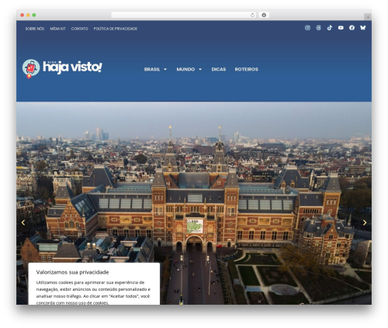Open the Facebook page icon

point(352,28)
